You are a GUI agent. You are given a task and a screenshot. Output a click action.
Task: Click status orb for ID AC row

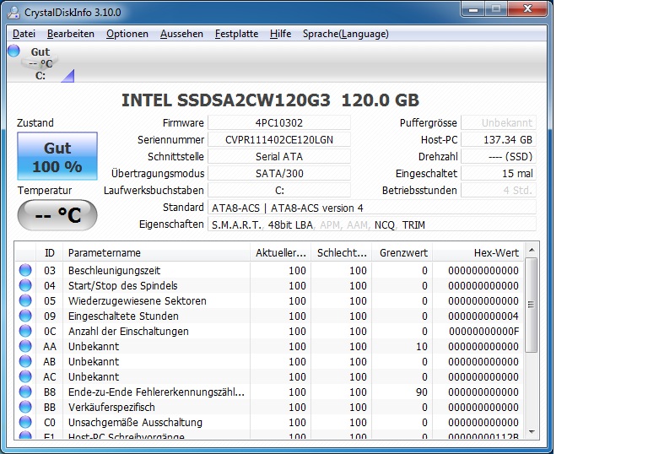tap(25, 376)
